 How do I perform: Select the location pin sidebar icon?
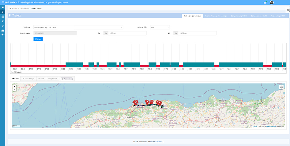pyautogui.click(x=3, y=12)
